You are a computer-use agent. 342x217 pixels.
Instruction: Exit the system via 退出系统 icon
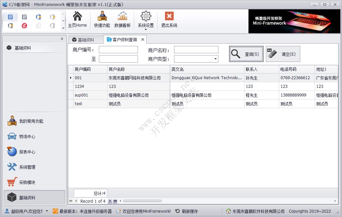click(169, 19)
